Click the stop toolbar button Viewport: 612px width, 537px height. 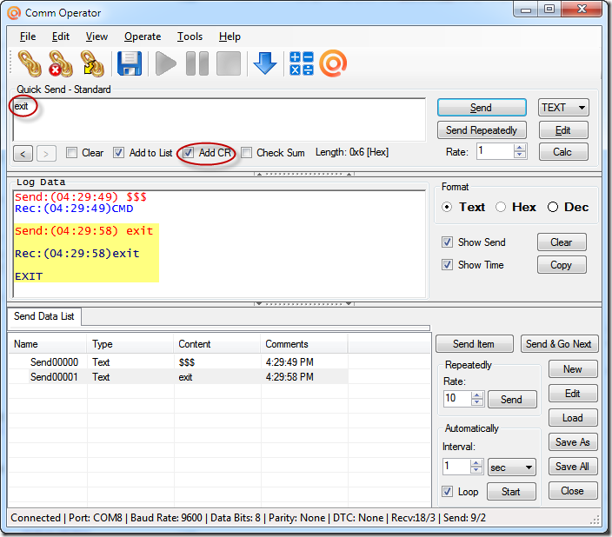tap(229, 63)
